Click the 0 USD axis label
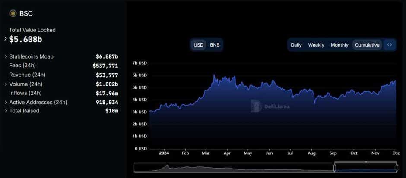Image resolution: width=406 pixels, height=178 pixels. tap(140, 149)
